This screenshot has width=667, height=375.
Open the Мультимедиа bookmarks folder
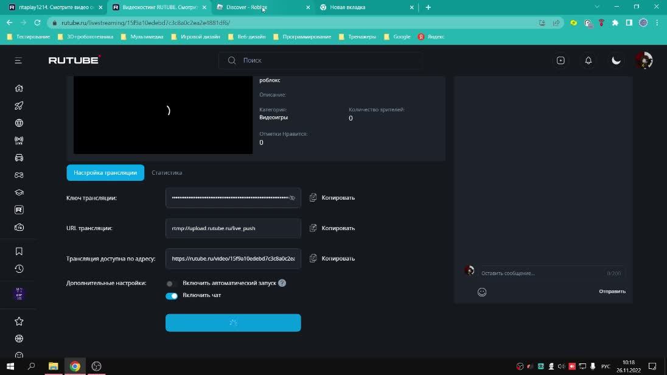pos(142,37)
